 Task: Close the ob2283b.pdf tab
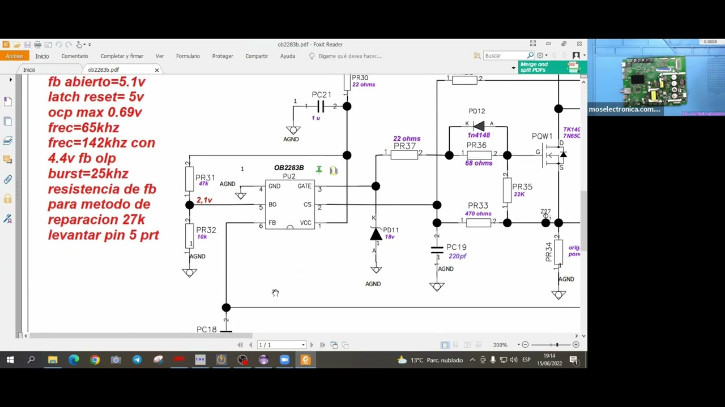(x=157, y=70)
